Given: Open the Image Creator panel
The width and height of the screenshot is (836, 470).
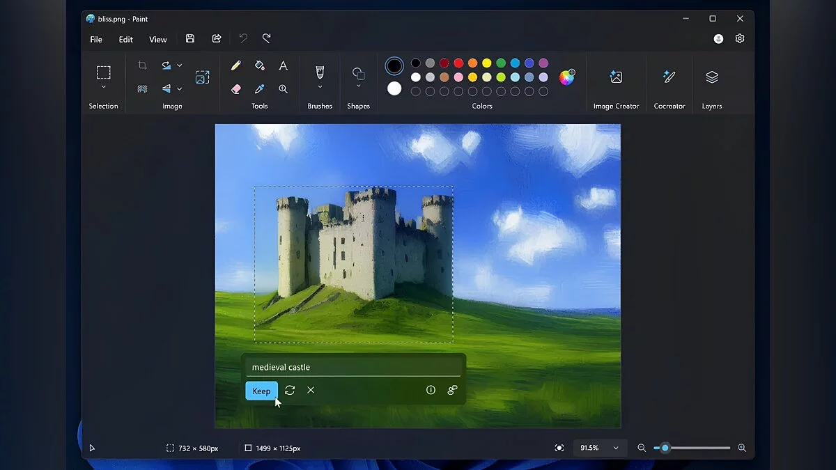Looking at the screenshot, I should [x=616, y=77].
